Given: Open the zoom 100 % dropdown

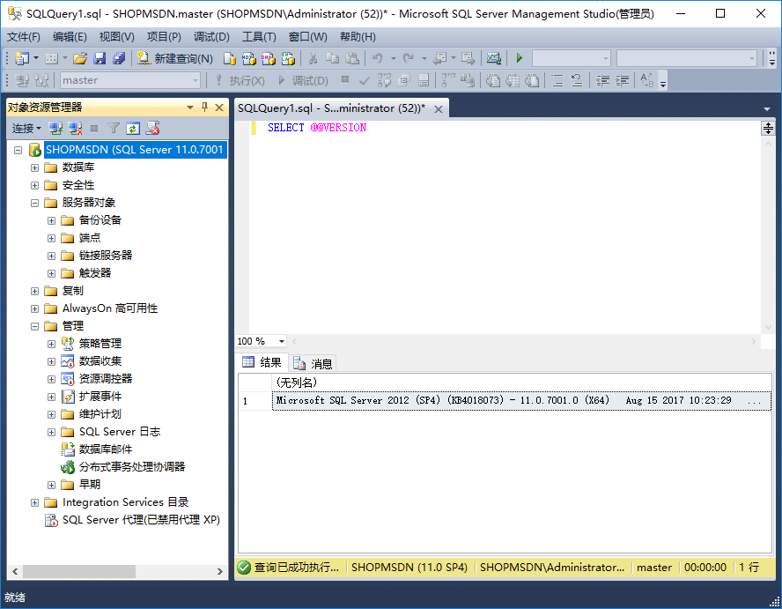Looking at the screenshot, I should [282, 341].
